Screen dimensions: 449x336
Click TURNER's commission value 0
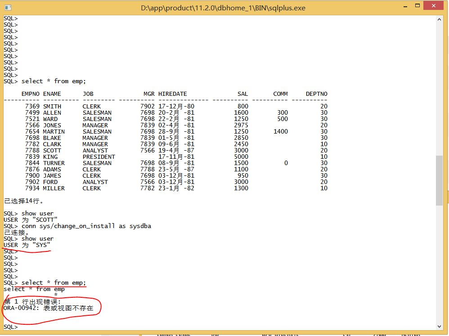pyautogui.click(x=286, y=163)
